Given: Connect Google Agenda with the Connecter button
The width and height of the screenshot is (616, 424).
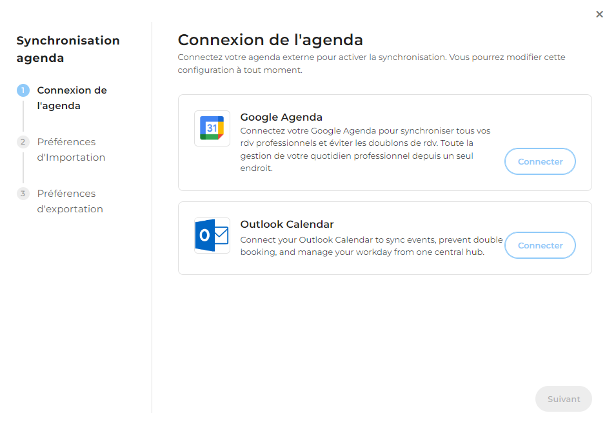Looking at the screenshot, I should pos(540,161).
